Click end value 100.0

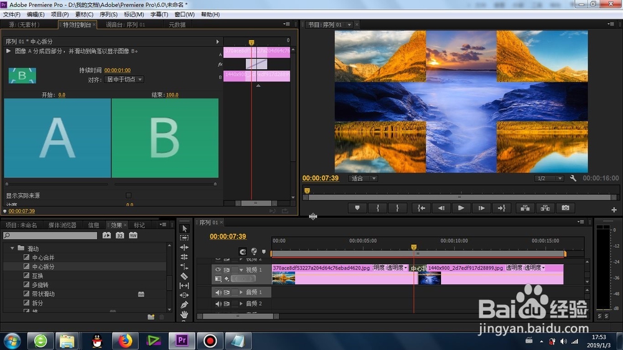[172, 95]
